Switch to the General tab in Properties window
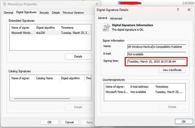Viewport: 195px width, 128px height. click(8, 13)
